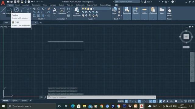
Task: Add new drawing tab plus button
Action: (x=41, y=23)
